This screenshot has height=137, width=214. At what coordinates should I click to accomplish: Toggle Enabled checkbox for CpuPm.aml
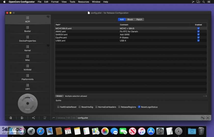coord(198,38)
